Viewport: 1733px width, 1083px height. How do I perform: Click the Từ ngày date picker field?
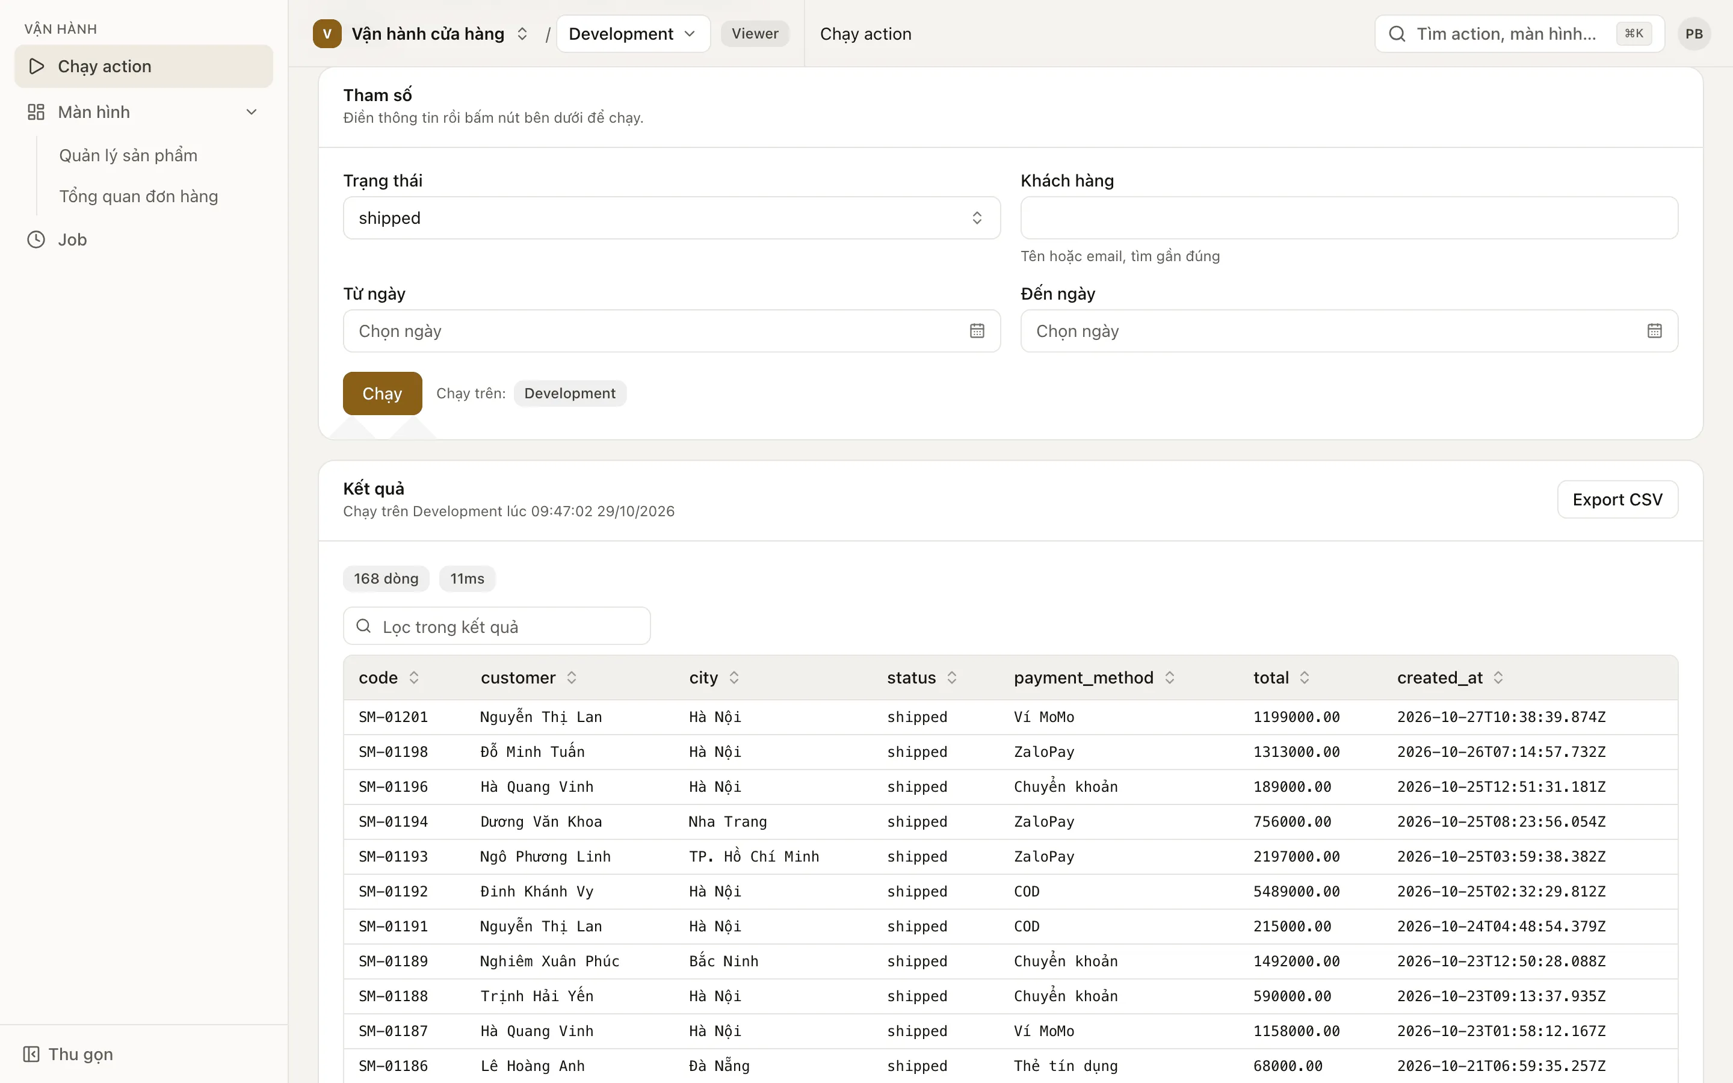(x=671, y=331)
